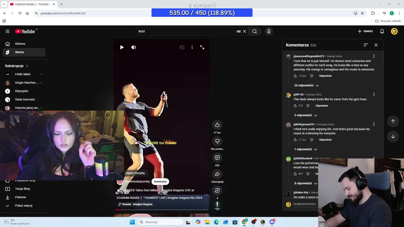
Task: Open options for suzannefitzgerald4473 comment
Action: pyautogui.click(x=374, y=56)
